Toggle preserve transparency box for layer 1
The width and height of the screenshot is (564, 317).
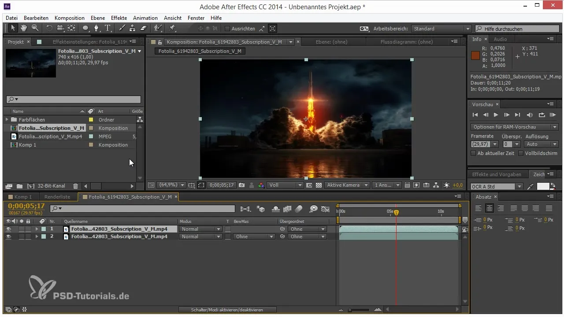tap(228, 229)
